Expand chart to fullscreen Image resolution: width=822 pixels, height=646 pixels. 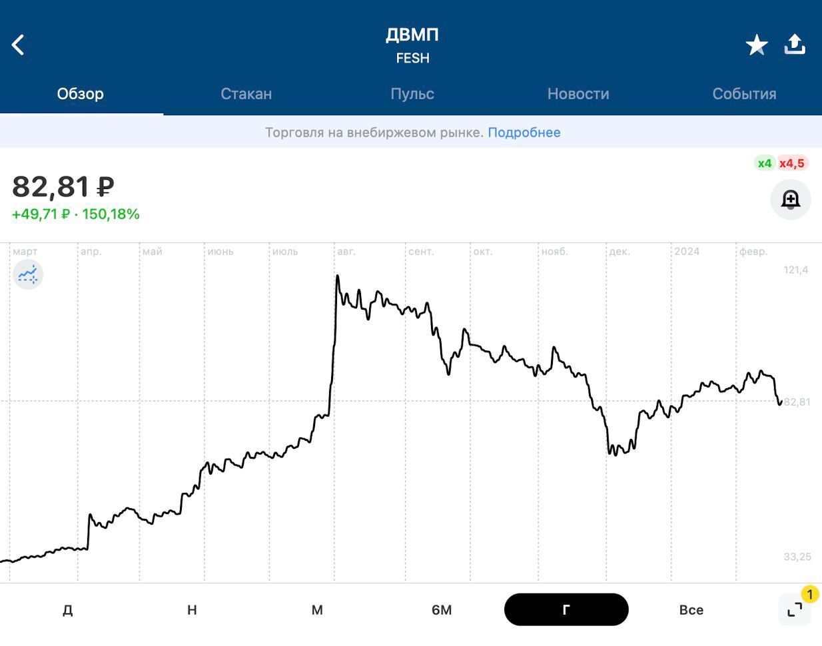795,609
